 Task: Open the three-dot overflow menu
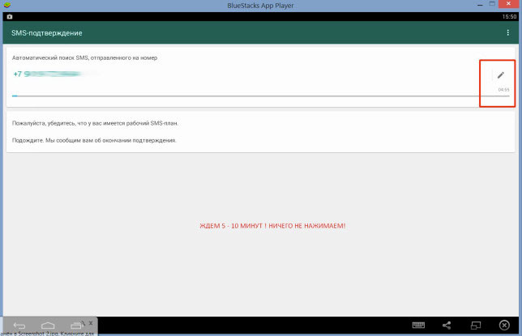pyautogui.click(x=507, y=32)
